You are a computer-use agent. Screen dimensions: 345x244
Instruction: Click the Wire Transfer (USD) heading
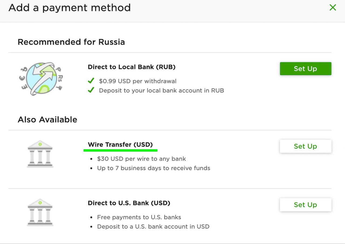tap(120, 145)
